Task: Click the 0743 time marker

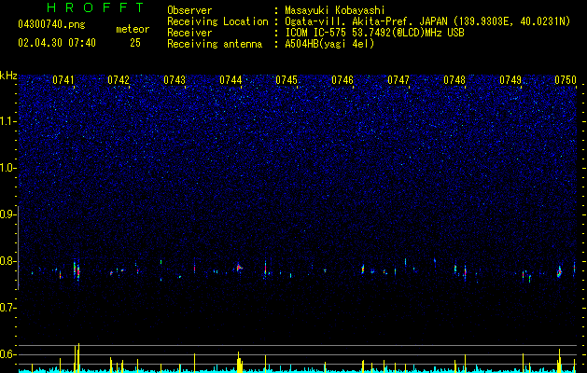Action: 175,80
